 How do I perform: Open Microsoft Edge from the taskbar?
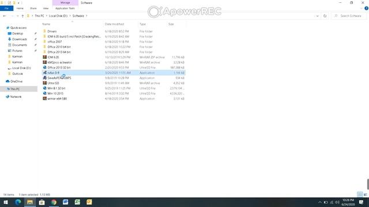[18, 202]
